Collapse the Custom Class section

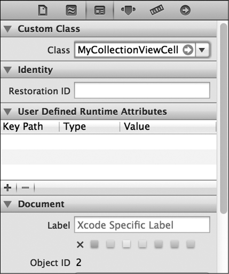[7, 29]
